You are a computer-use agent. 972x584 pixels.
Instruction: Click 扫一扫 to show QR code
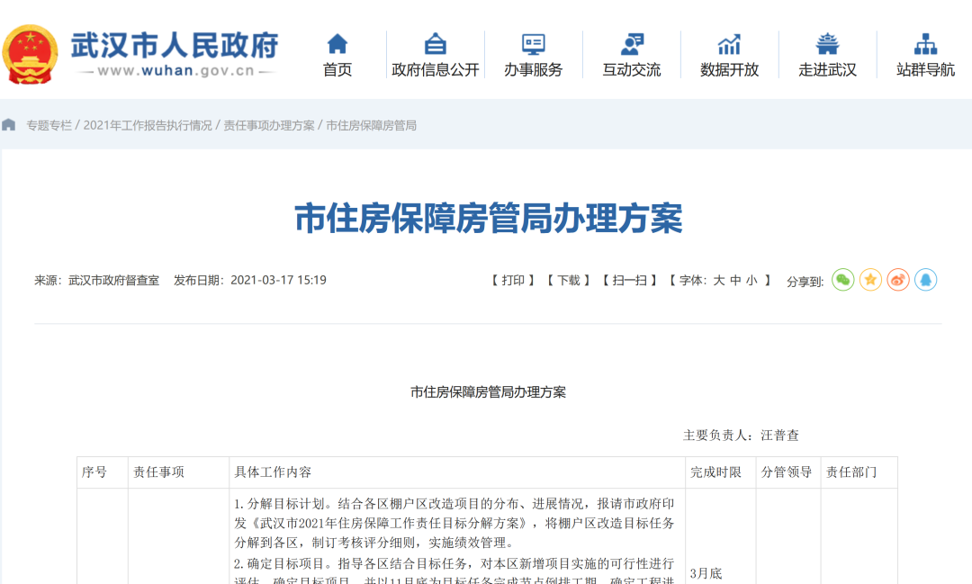click(x=629, y=281)
